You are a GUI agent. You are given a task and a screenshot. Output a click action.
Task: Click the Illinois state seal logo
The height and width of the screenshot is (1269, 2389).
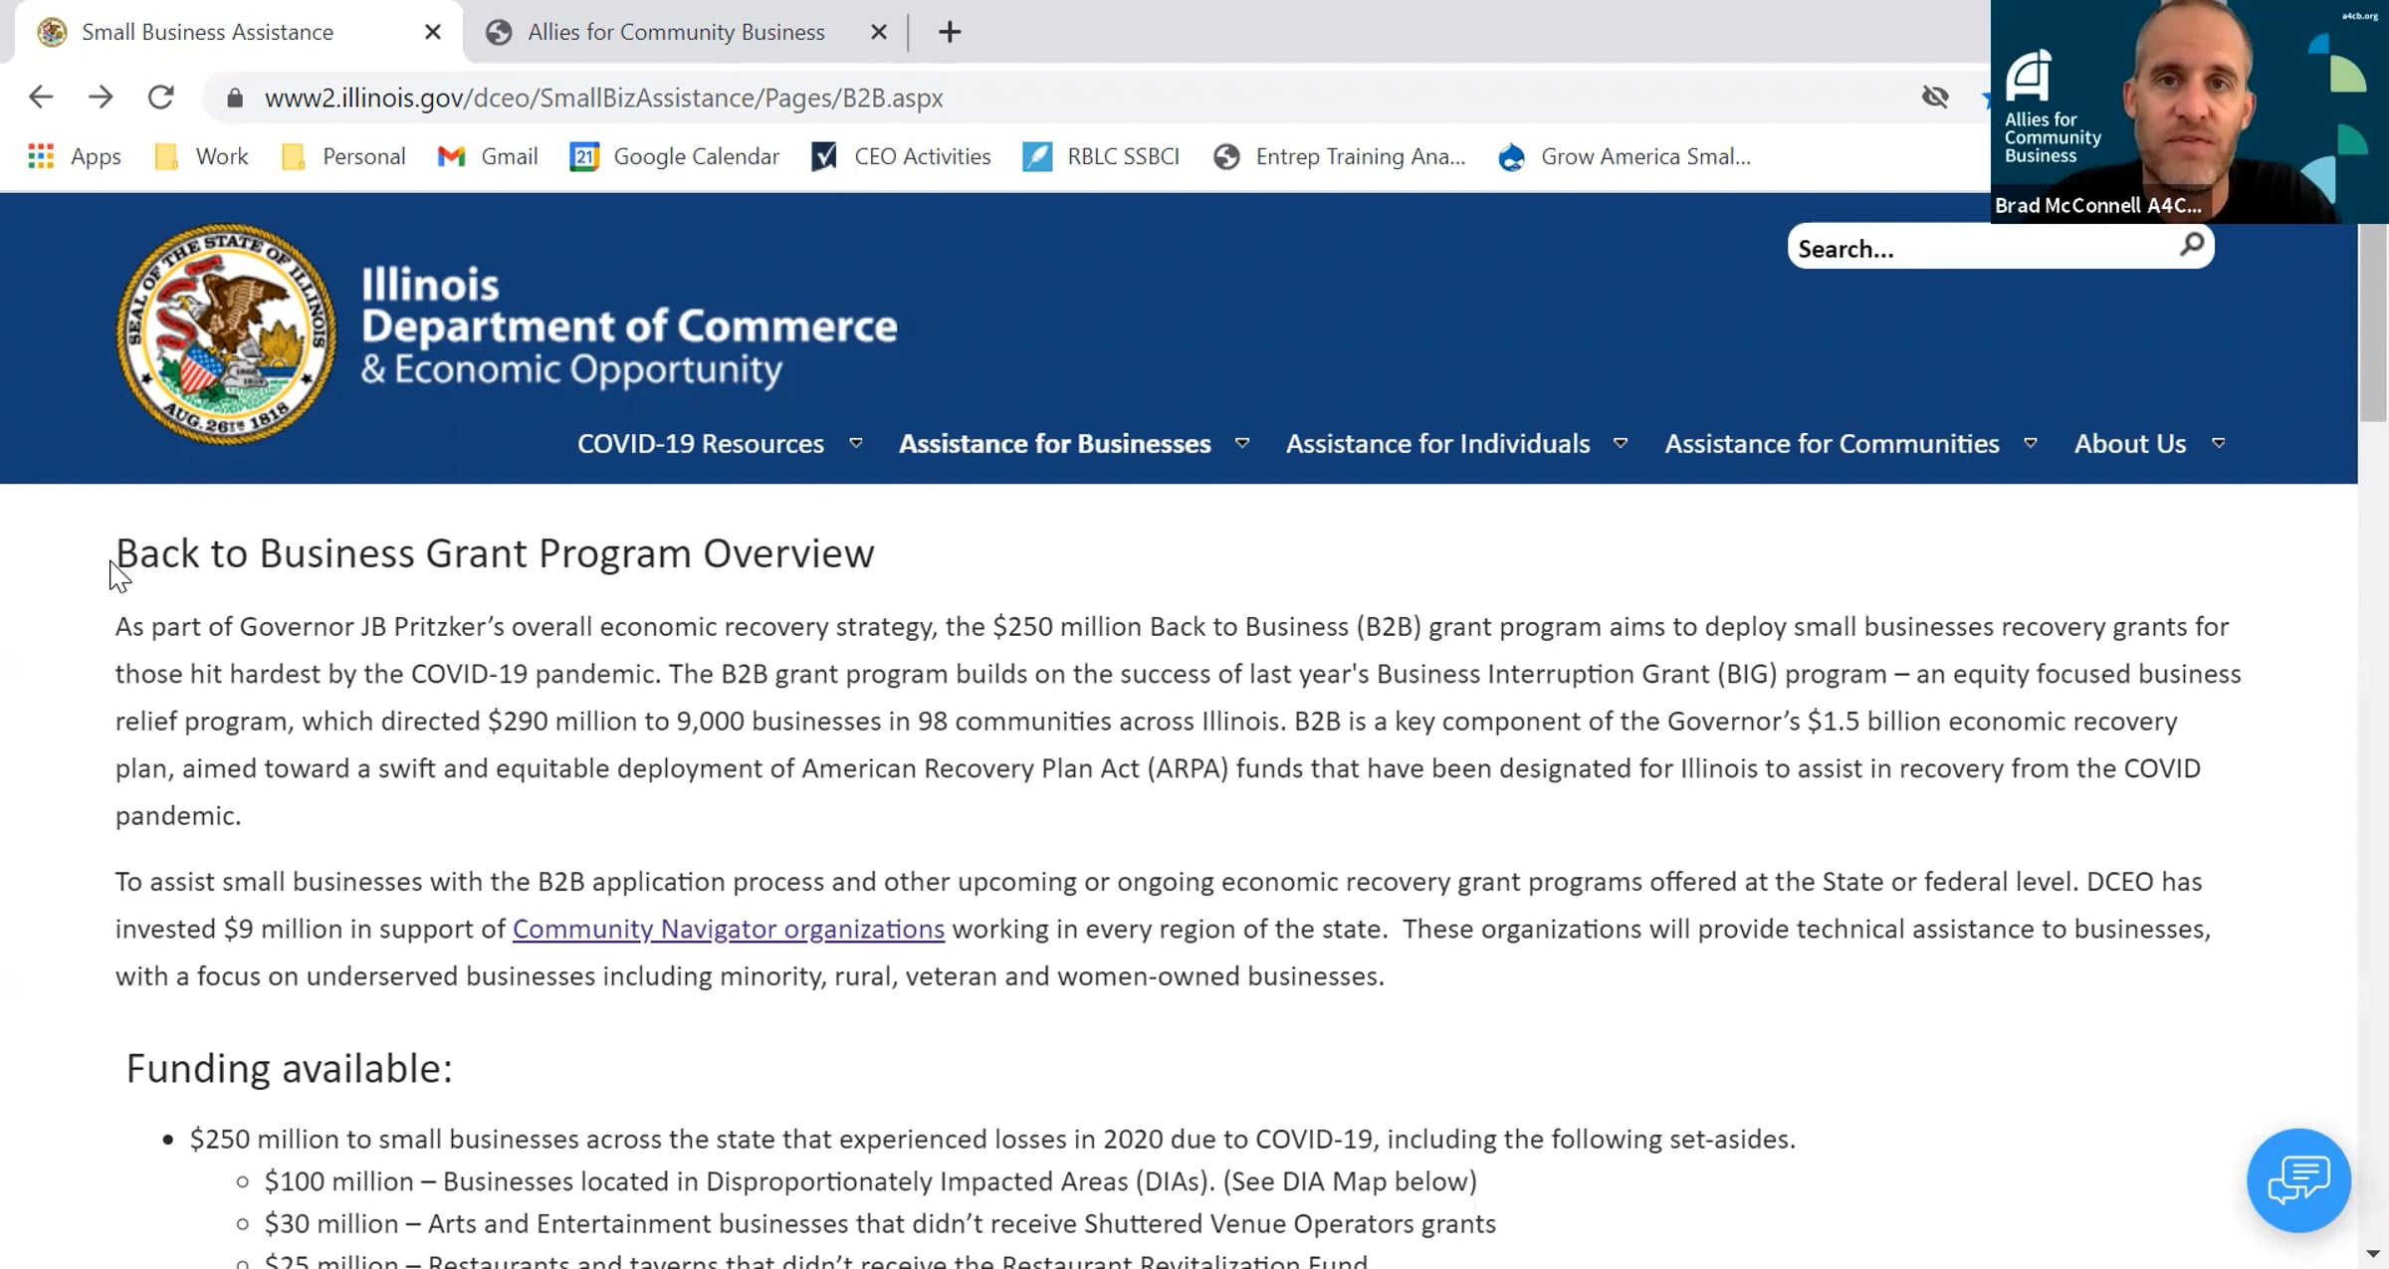226,334
